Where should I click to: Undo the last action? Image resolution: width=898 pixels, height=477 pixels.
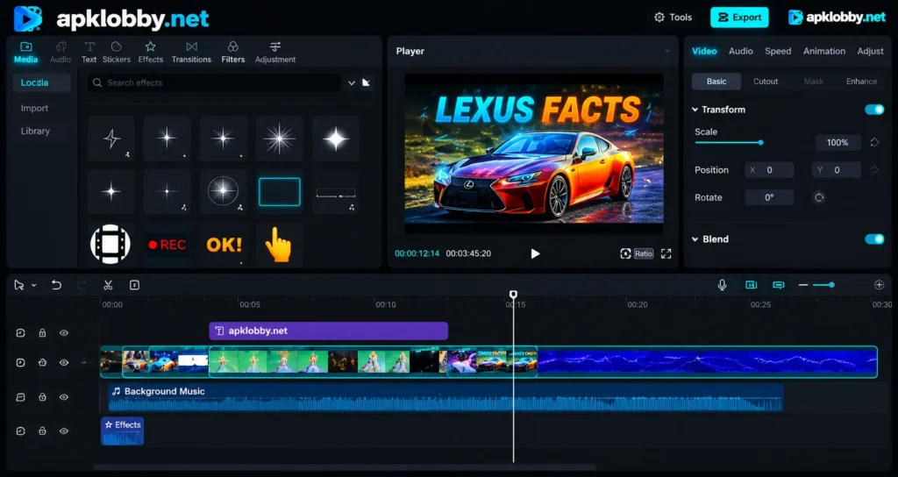pos(56,285)
